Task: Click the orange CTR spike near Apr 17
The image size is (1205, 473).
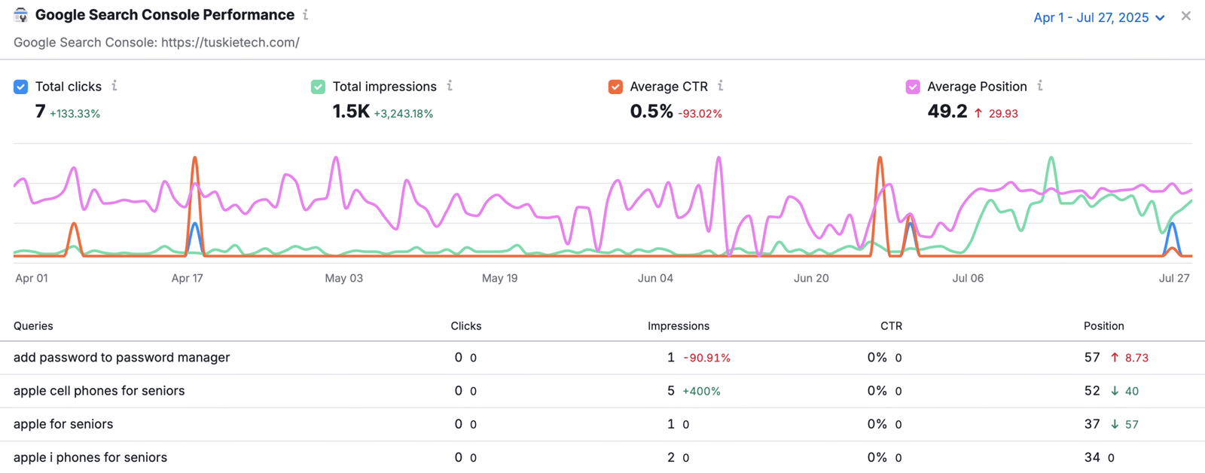Action: pos(195,159)
